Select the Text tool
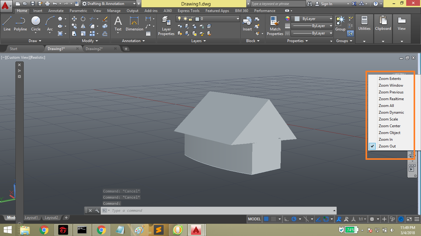This screenshot has width=421, height=236. (x=118, y=24)
